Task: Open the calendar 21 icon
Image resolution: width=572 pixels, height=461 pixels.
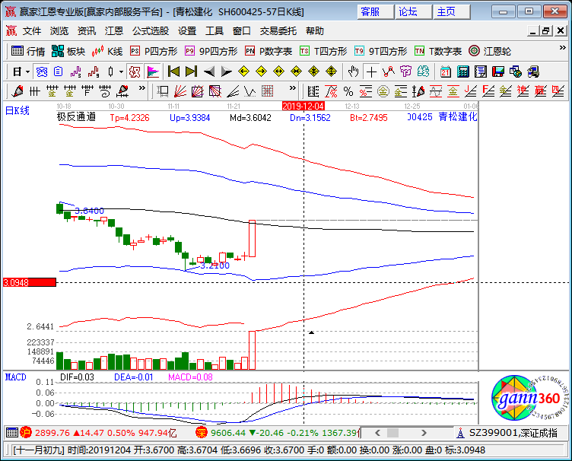Action: pyautogui.click(x=446, y=72)
